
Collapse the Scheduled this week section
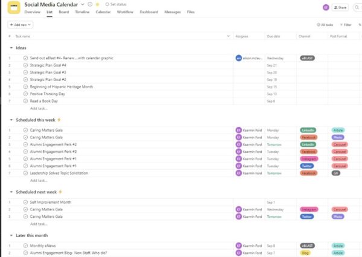(x=11, y=120)
